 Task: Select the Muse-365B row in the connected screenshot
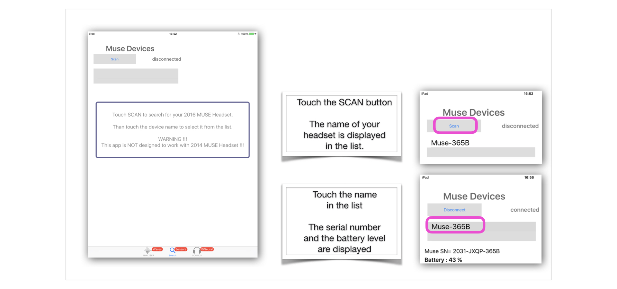pyautogui.click(x=481, y=227)
